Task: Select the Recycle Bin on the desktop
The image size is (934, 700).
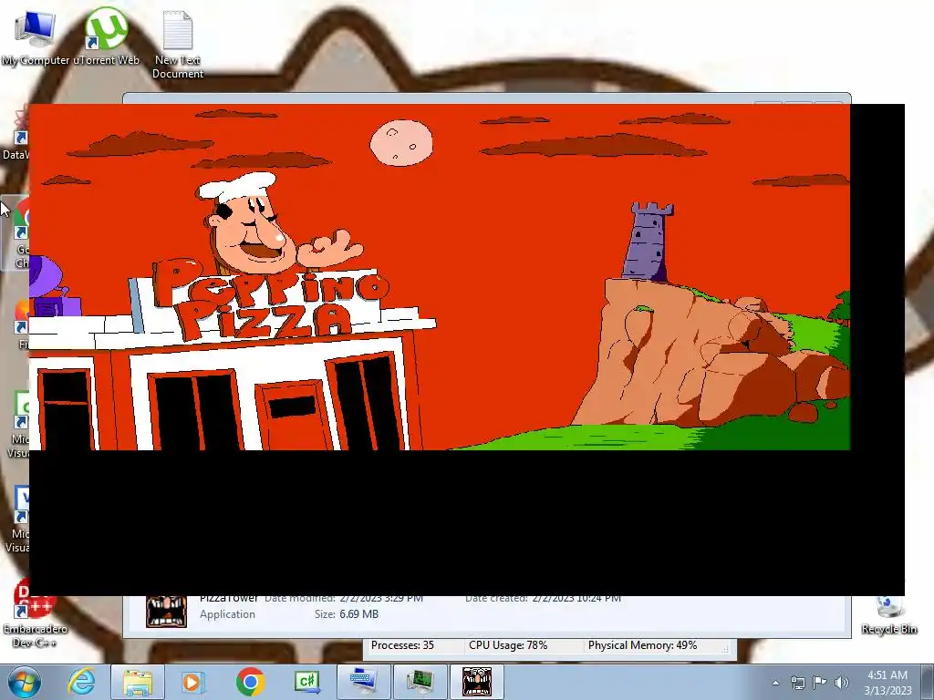Action: coord(888,614)
